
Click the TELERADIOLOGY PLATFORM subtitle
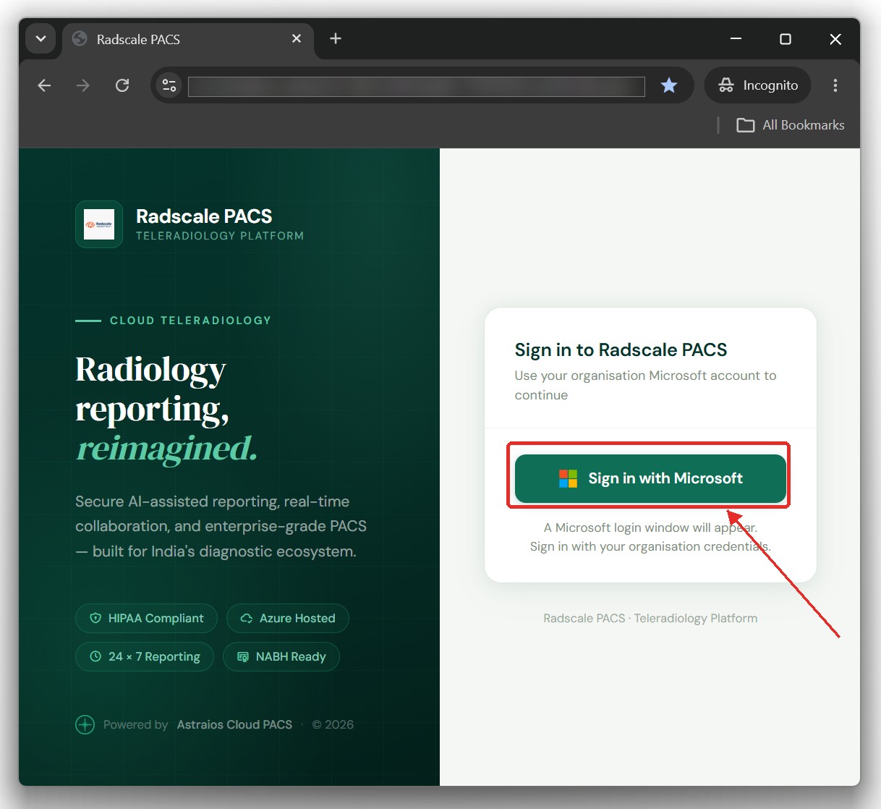click(x=220, y=236)
